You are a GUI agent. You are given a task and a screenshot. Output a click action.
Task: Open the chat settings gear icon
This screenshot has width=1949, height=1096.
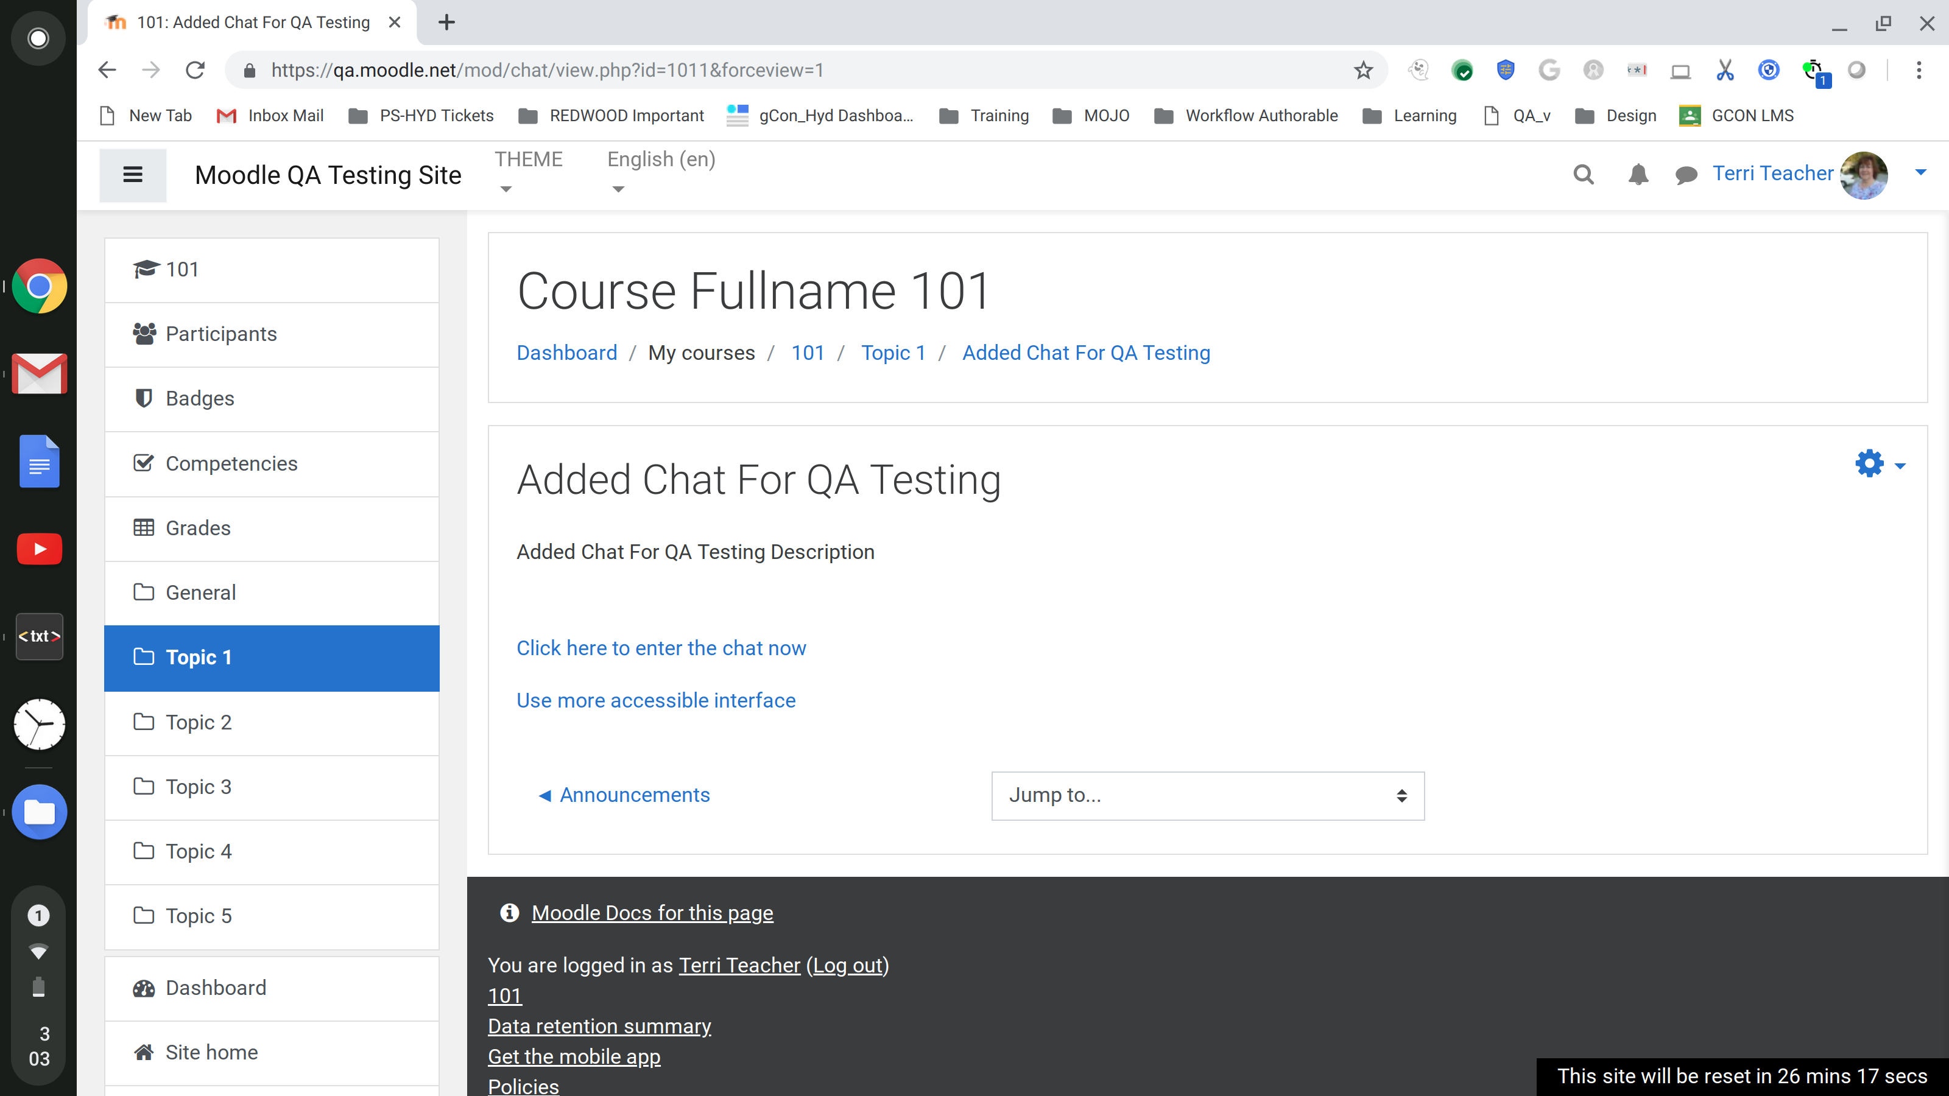pyautogui.click(x=1869, y=463)
